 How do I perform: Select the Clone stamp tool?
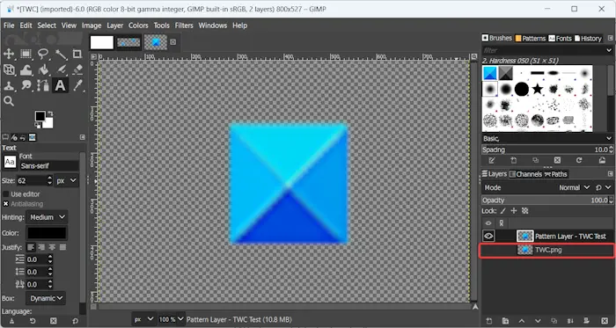point(9,85)
